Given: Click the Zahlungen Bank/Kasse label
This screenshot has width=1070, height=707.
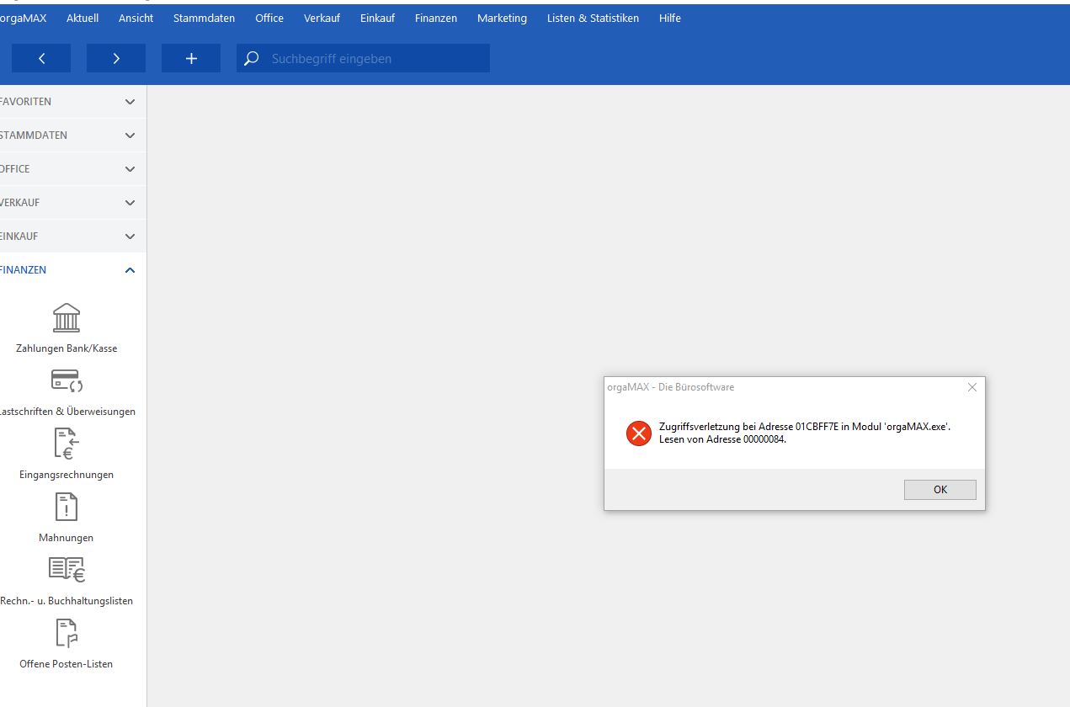Looking at the screenshot, I should coord(67,348).
